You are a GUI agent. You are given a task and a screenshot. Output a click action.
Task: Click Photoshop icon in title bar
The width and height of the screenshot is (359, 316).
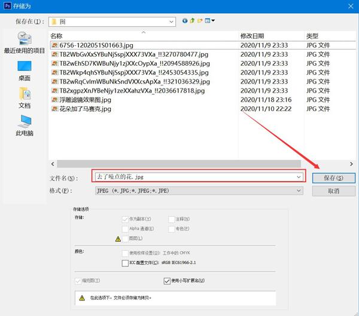click(7, 5)
